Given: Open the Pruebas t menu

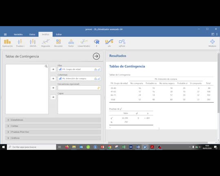Looking at the screenshot, I should coord(20,43).
